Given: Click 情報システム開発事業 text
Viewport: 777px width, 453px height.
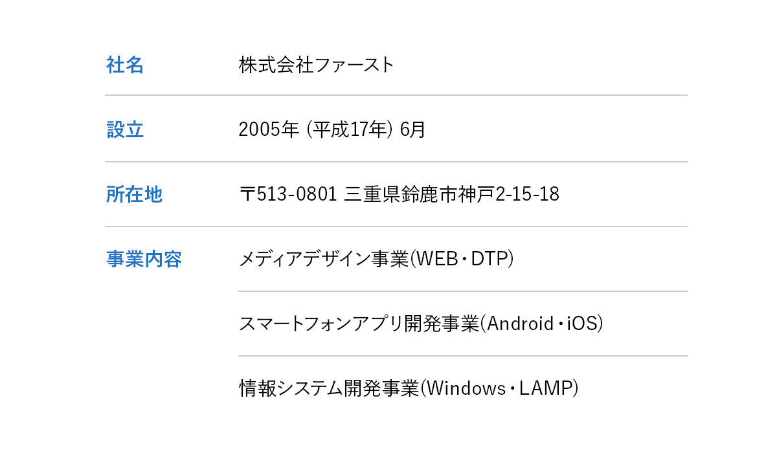Looking at the screenshot, I should (x=329, y=388).
